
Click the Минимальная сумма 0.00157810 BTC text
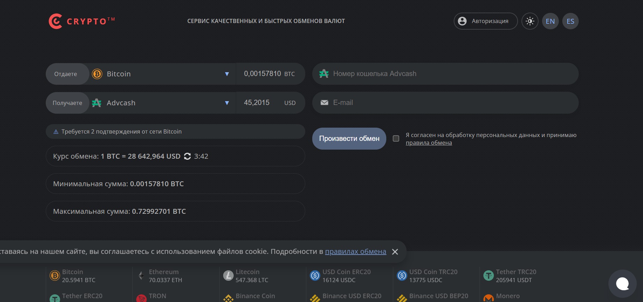[x=118, y=184]
